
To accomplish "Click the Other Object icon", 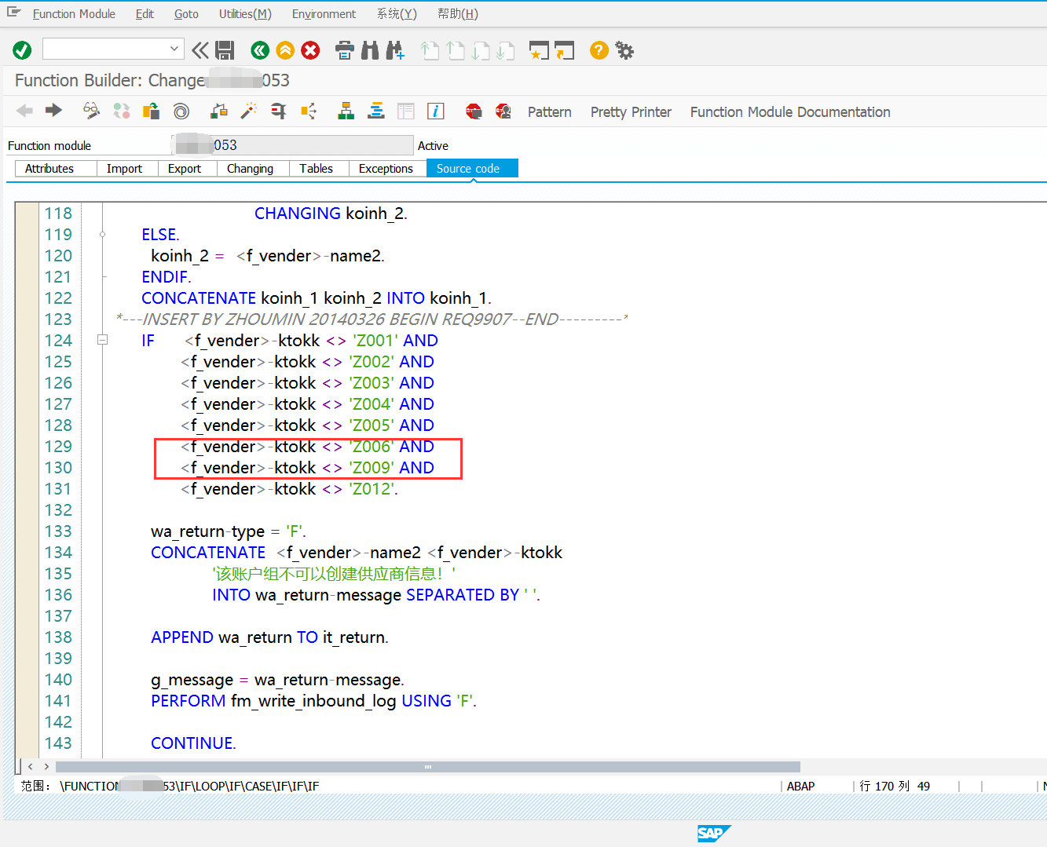I will 151,111.
